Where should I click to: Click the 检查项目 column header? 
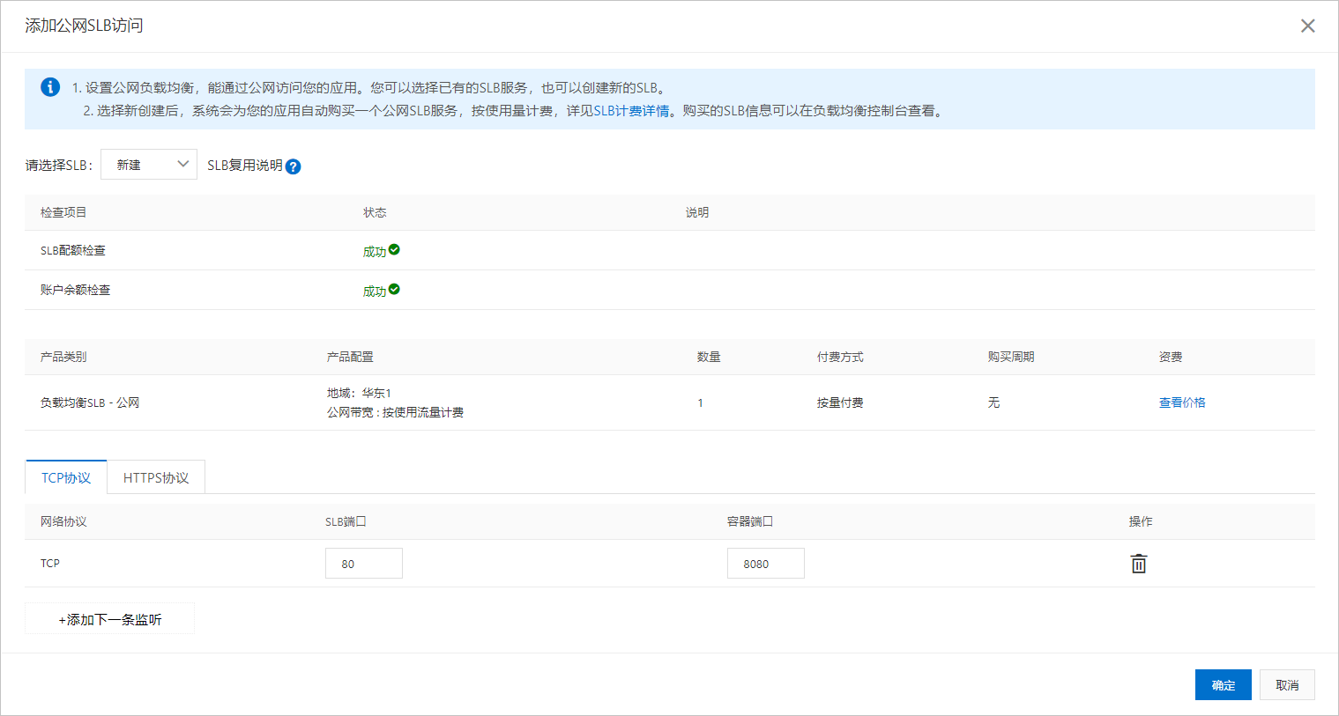63,212
